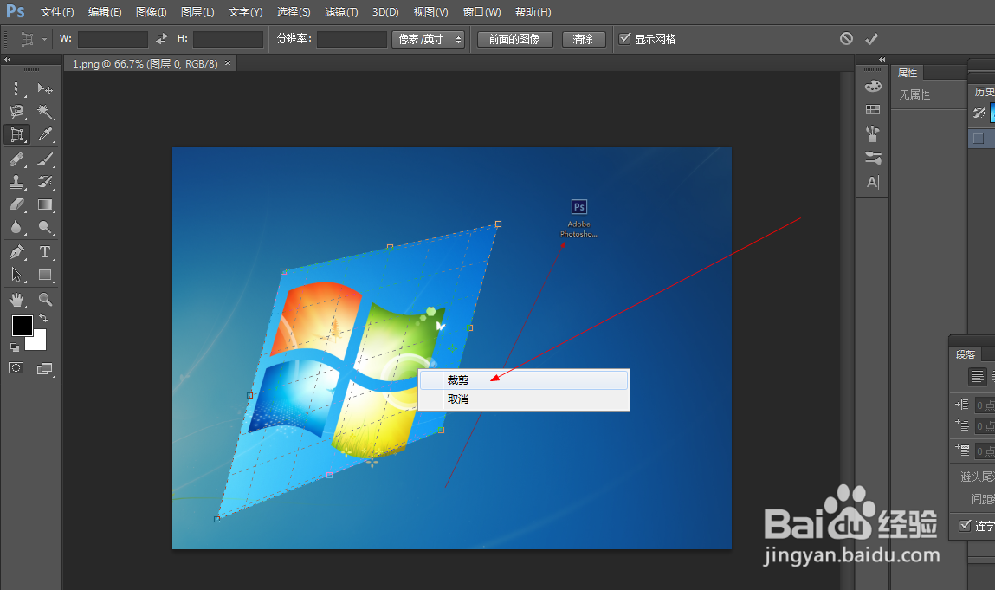This screenshot has height=590, width=995.
Task: Select the Move tool
Action: pyautogui.click(x=44, y=89)
